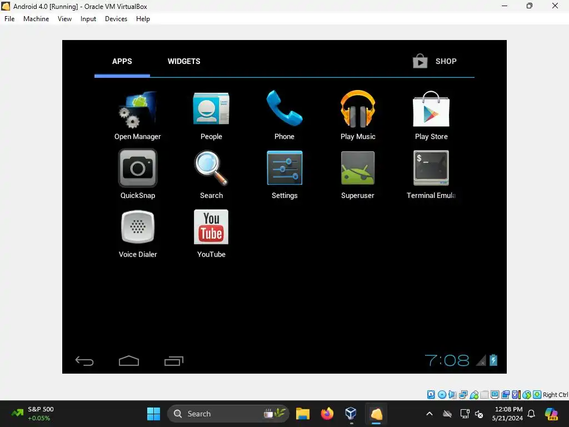569x427 pixels.
Task: Click the optical disk indicator in status bar
Action: pyautogui.click(x=442, y=395)
